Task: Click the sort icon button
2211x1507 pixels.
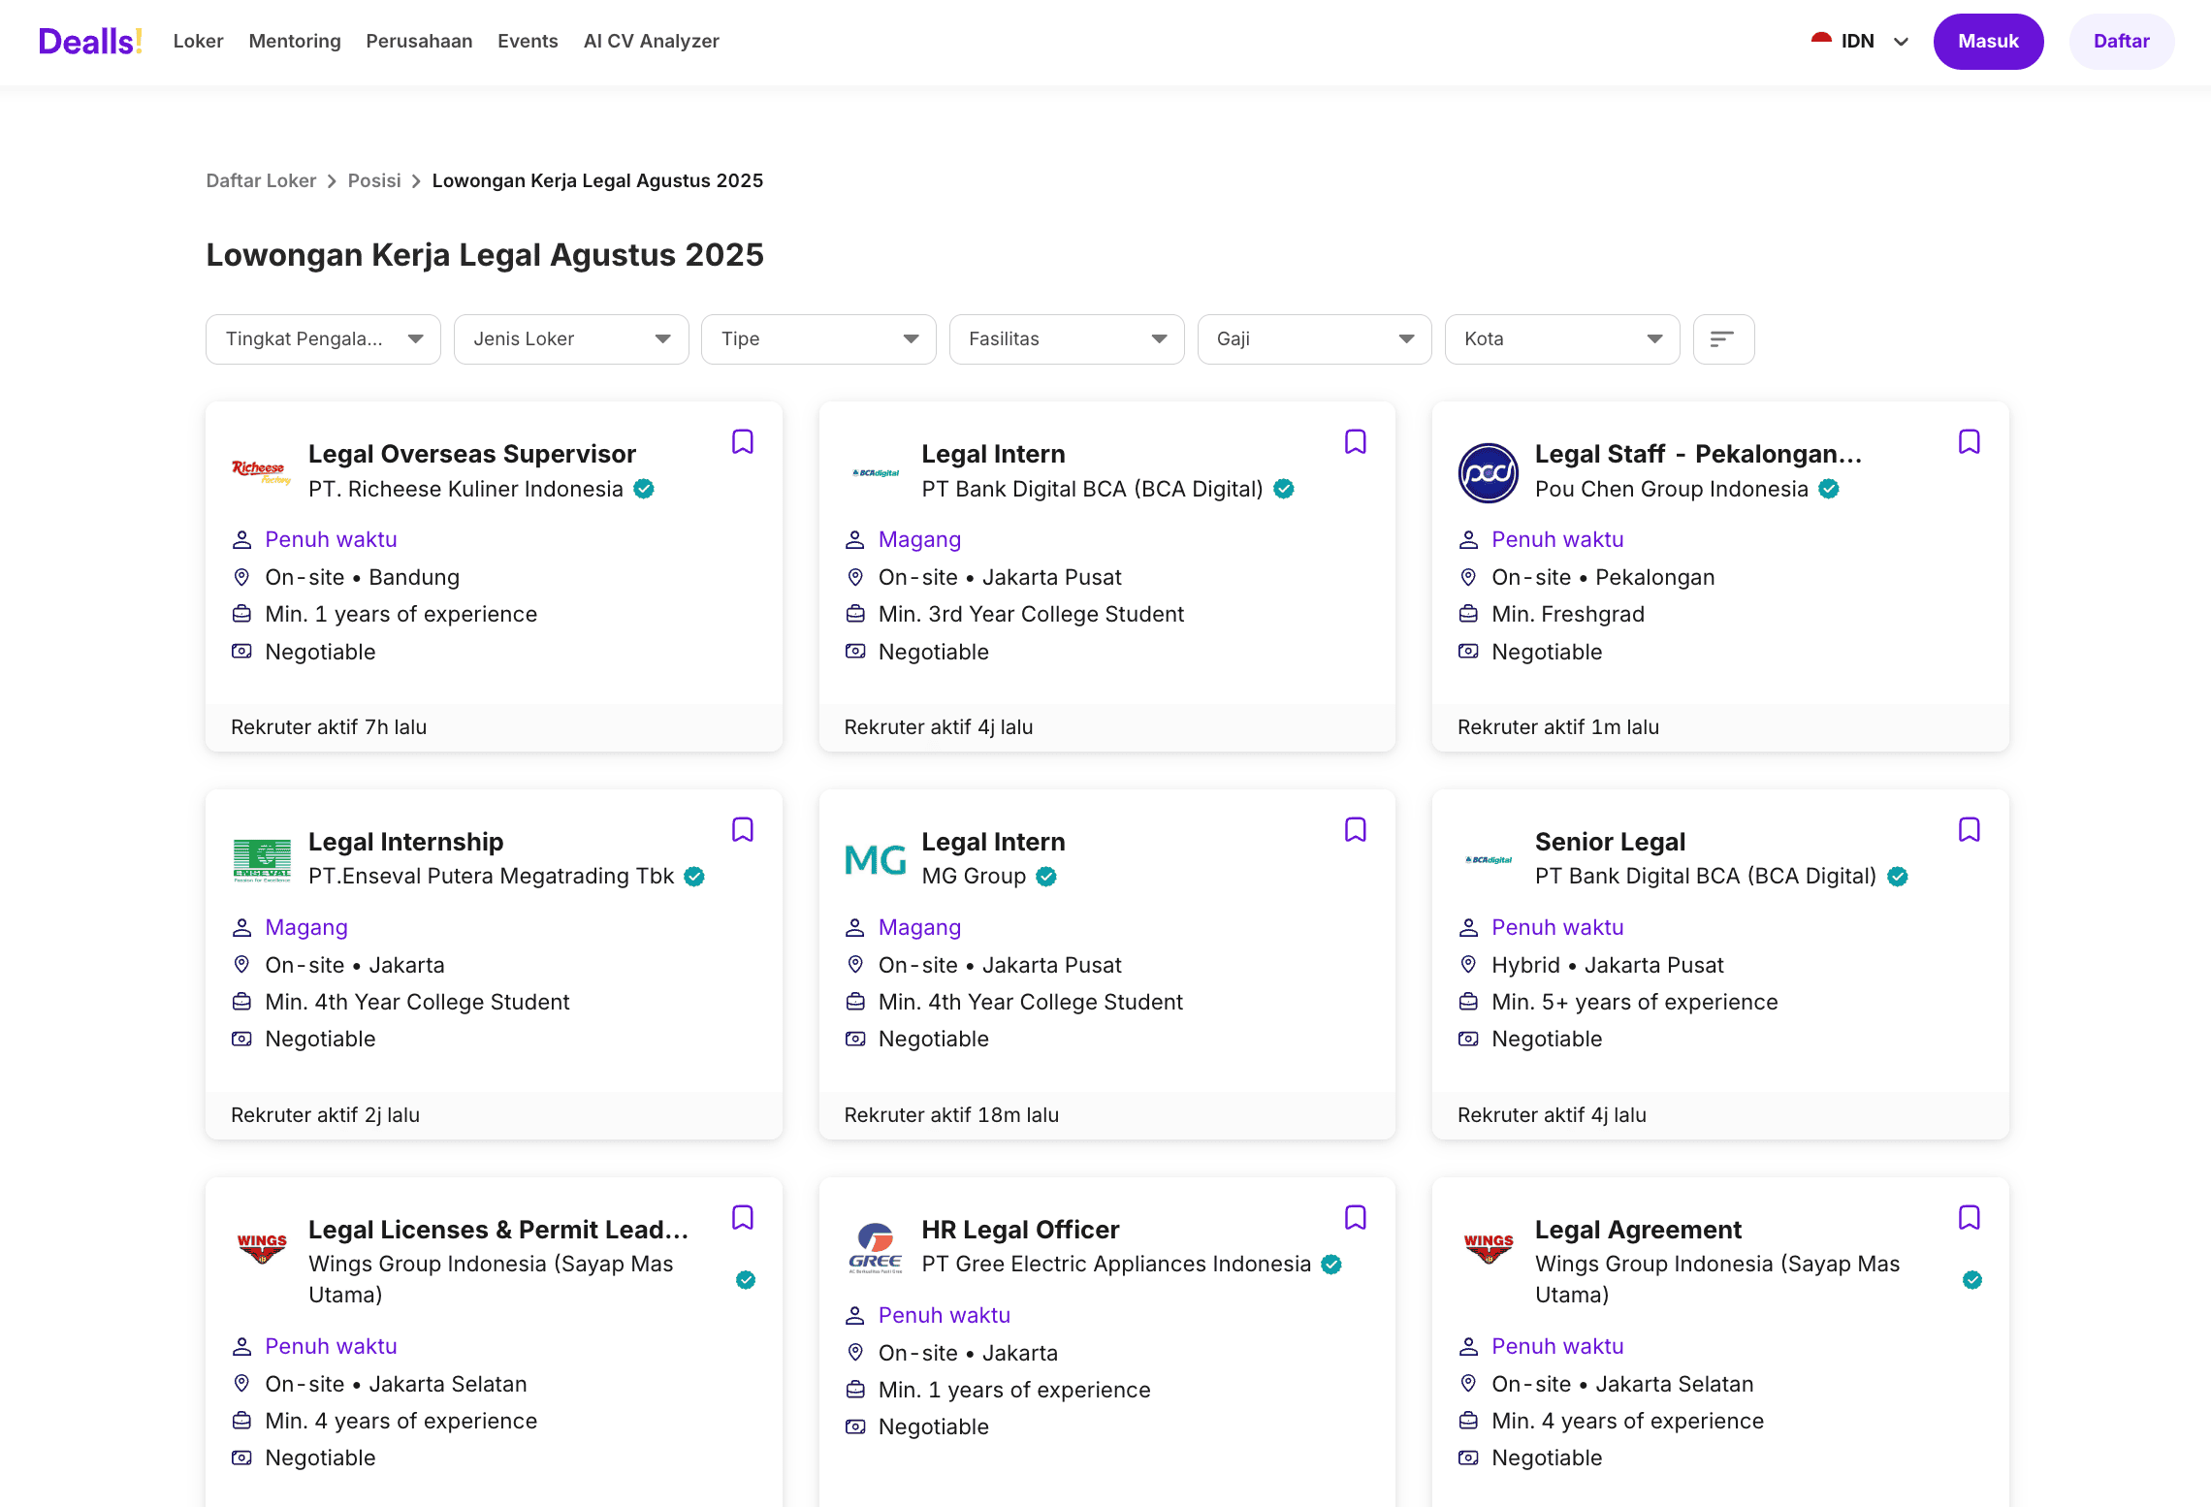Action: 1723,339
